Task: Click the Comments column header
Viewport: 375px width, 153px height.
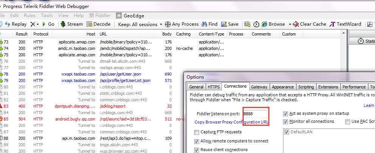Action: point(264,34)
